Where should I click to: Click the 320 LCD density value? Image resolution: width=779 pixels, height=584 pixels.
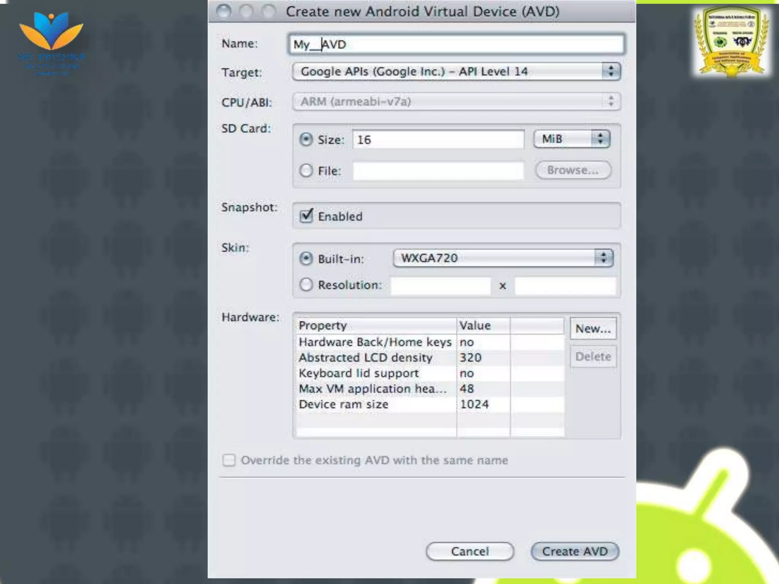tap(471, 358)
